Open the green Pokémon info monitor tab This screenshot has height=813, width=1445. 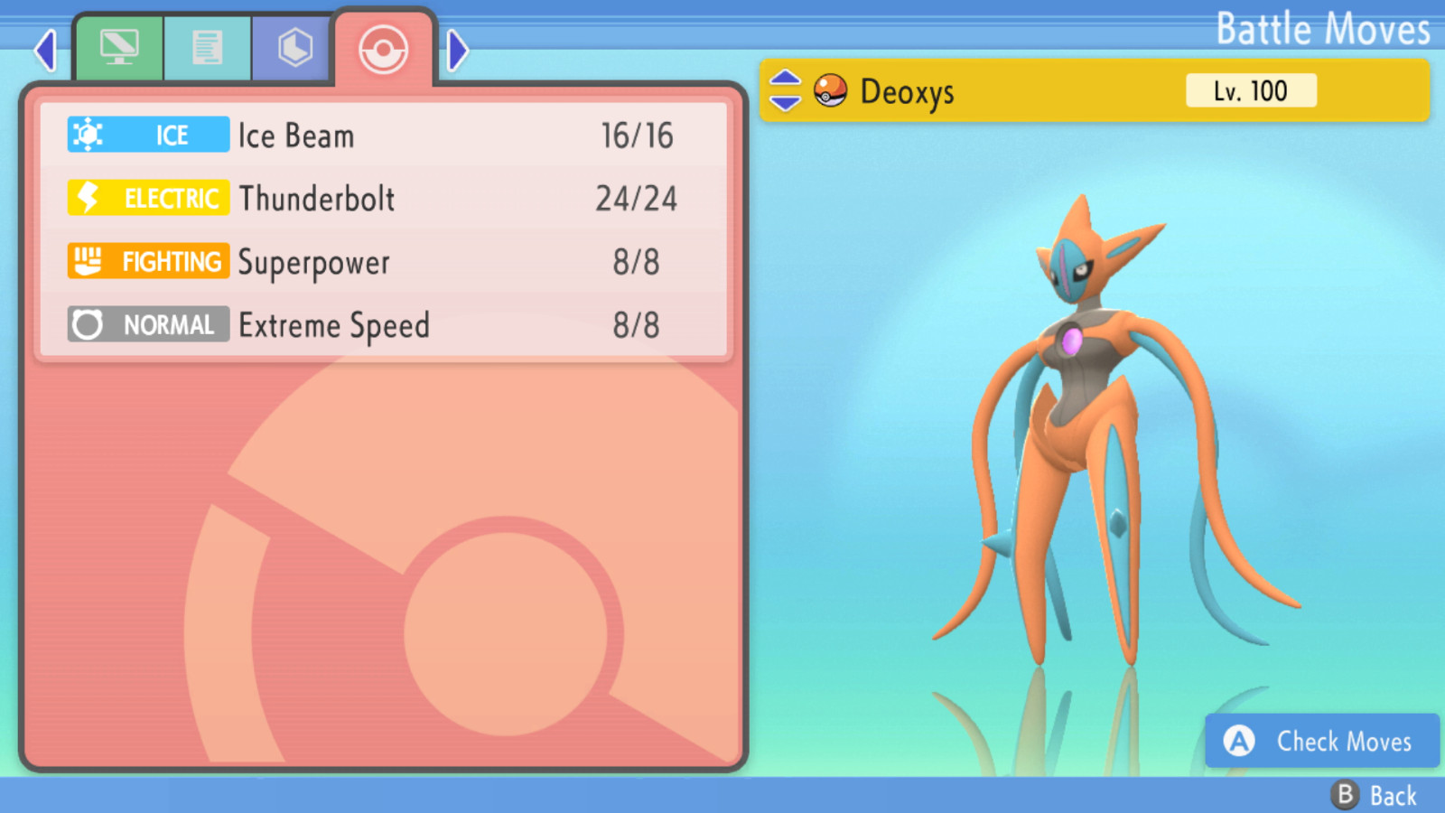119,48
